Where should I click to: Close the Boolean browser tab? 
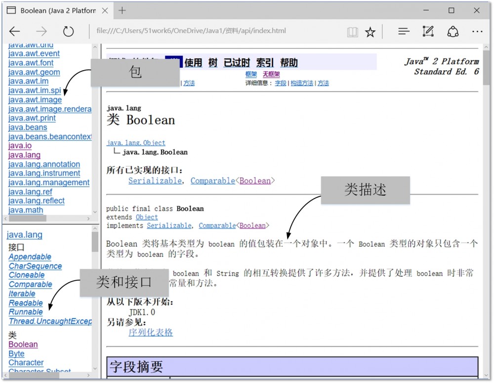coord(105,10)
